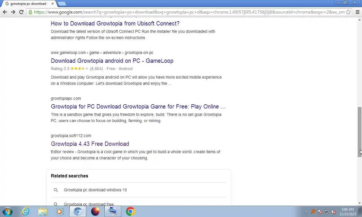
Task: Open the Windows Start menu orb
Action: [x=8, y=211]
